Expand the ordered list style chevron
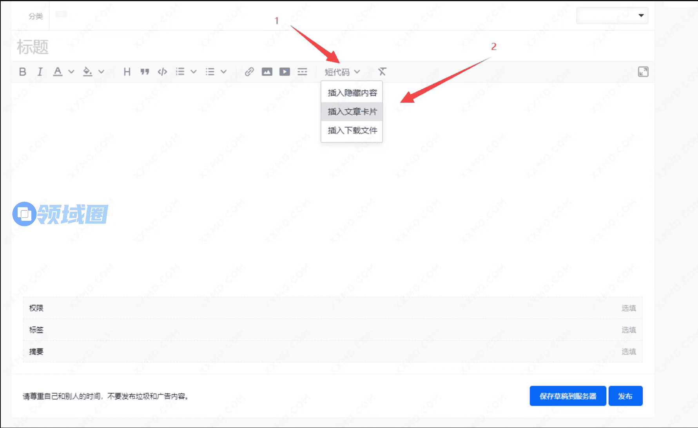 click(194, 72)
